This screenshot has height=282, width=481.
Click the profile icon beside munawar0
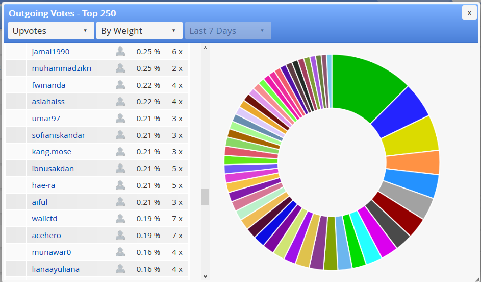tap(120, 252)
